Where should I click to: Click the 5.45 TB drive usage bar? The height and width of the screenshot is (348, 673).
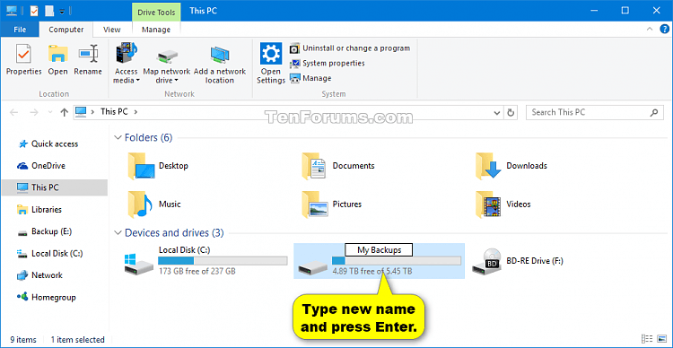[397, 261]
